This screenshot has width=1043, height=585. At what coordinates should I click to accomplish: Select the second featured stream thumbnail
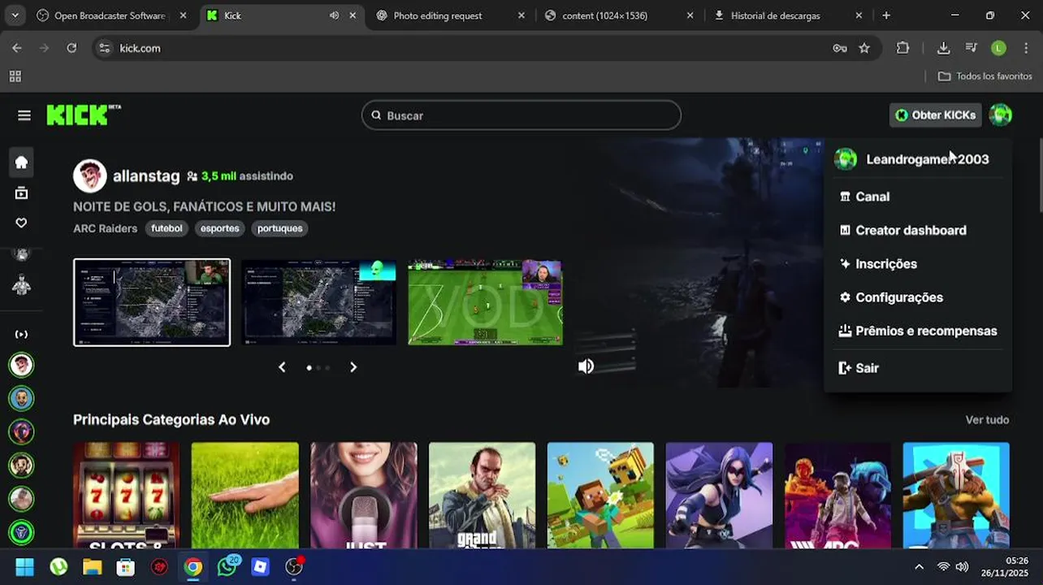318,302
